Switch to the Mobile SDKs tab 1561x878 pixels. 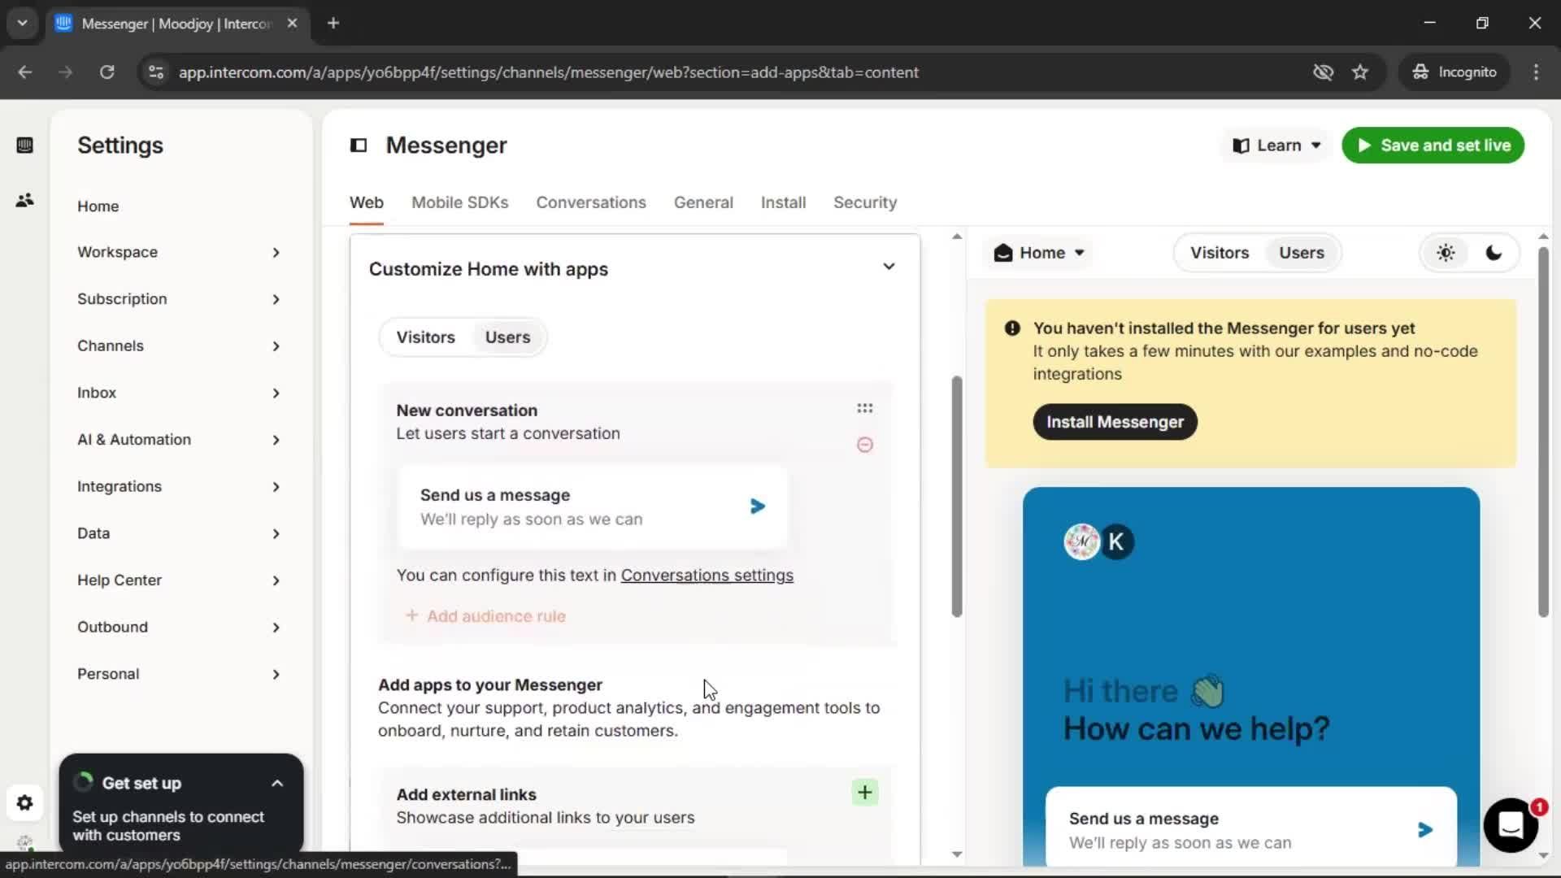tap(459, 202)
